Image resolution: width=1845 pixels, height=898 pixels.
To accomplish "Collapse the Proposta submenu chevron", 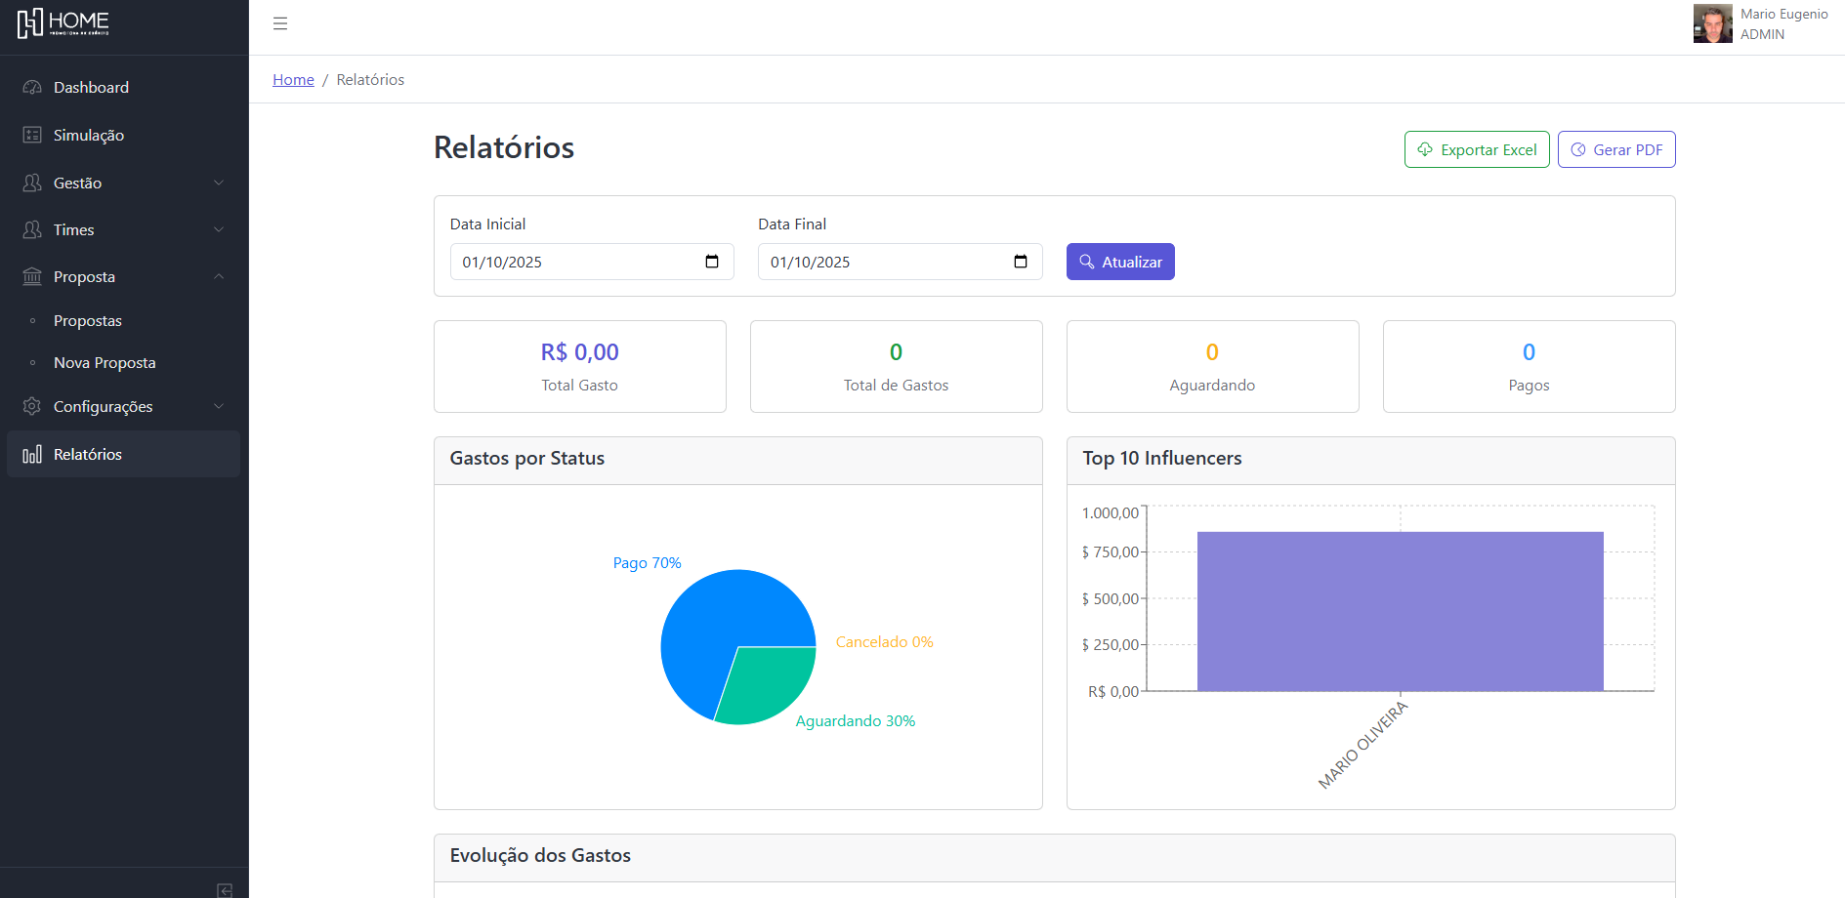I will [219, 277].
